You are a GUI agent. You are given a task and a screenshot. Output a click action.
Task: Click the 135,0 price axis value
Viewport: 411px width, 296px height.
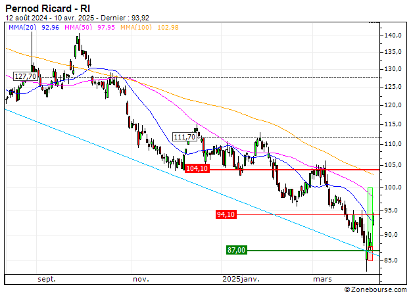pyautogui.click(x=393, y=52)
